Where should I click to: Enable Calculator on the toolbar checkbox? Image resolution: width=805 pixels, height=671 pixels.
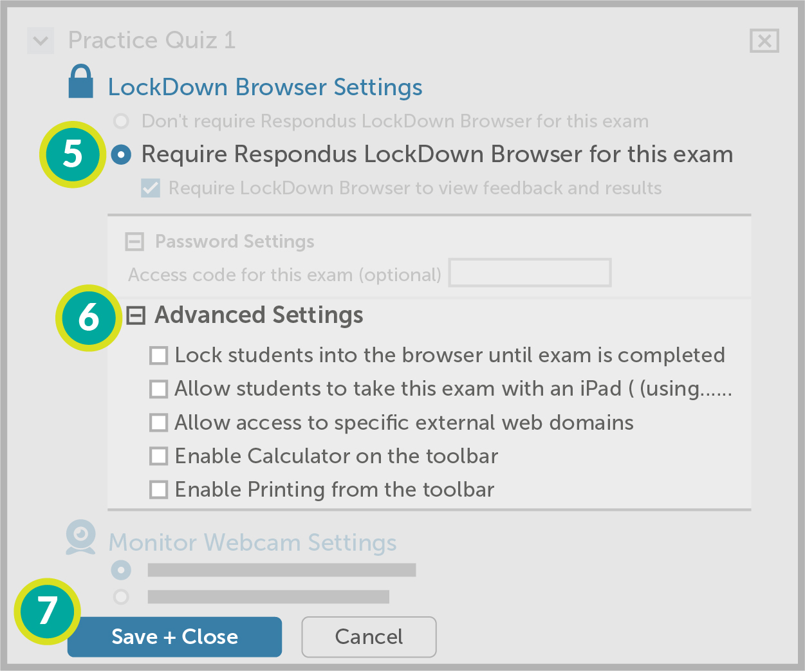(x=158, y=456)
